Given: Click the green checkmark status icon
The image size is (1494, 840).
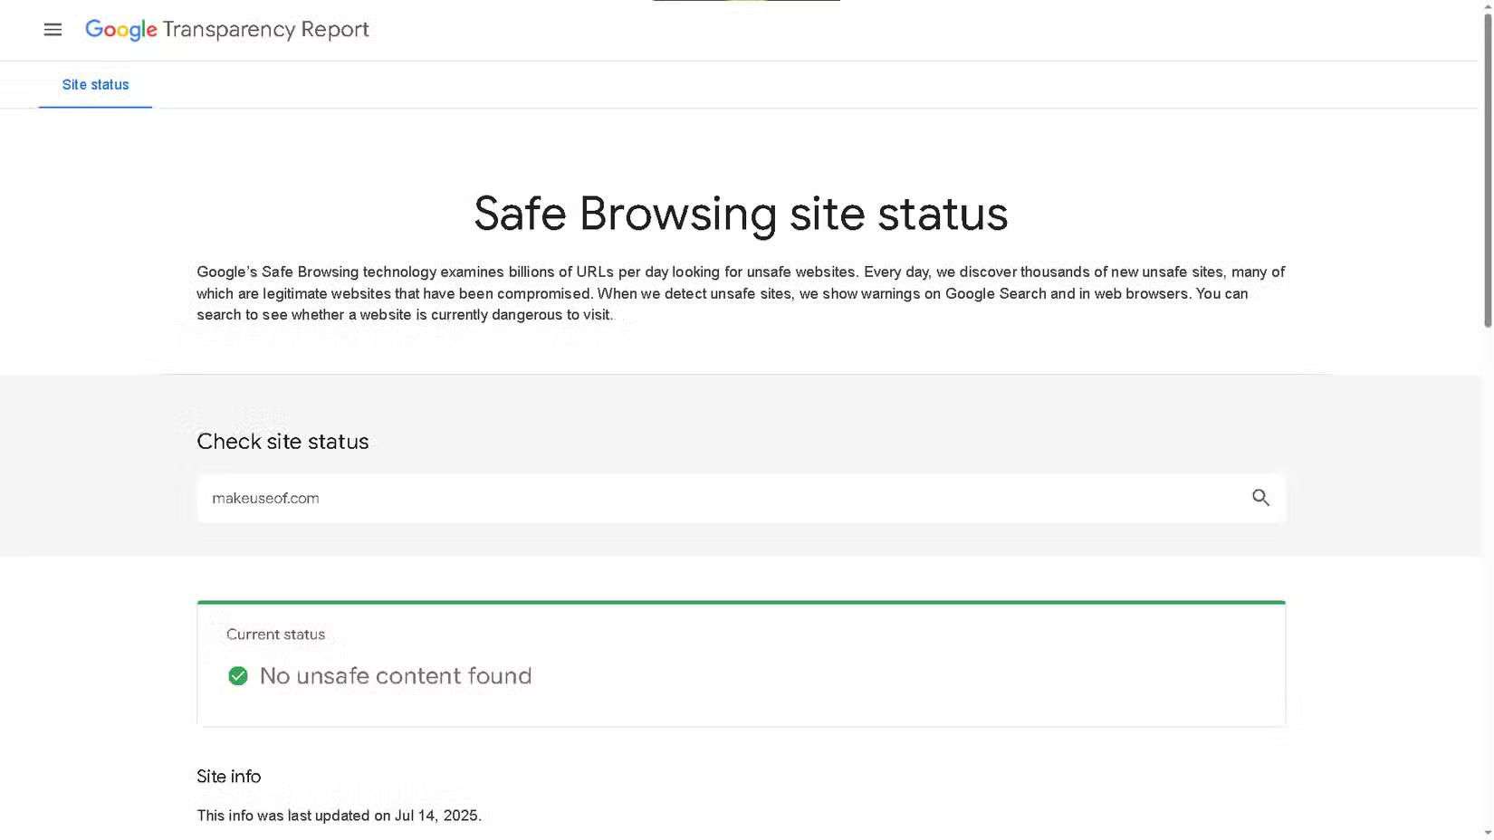Looking at the screenshot, I should point(238,676).
